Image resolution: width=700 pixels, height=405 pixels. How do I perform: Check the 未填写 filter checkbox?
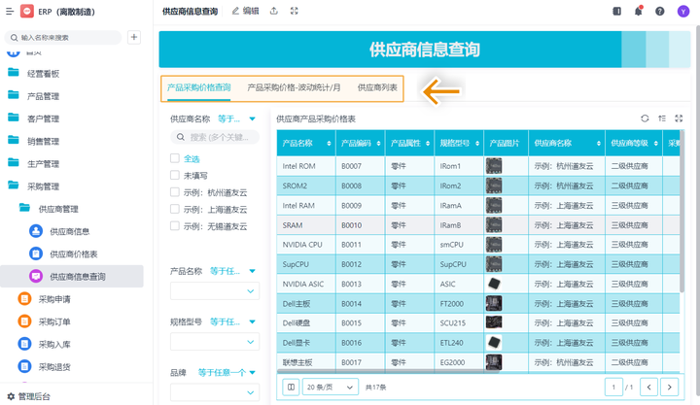tap(175, 176)
